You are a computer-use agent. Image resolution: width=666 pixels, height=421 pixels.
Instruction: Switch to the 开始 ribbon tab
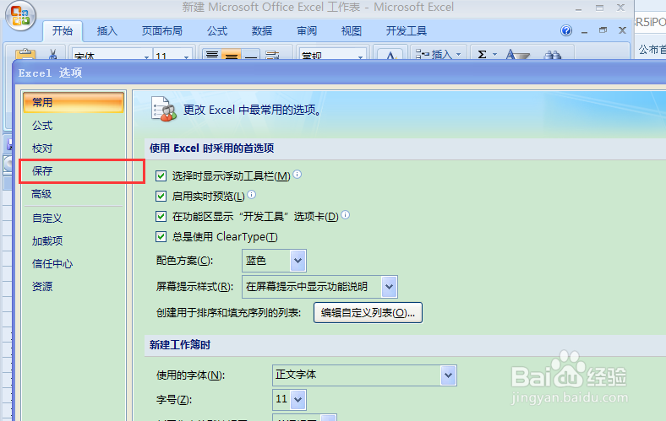coord(63,30)
